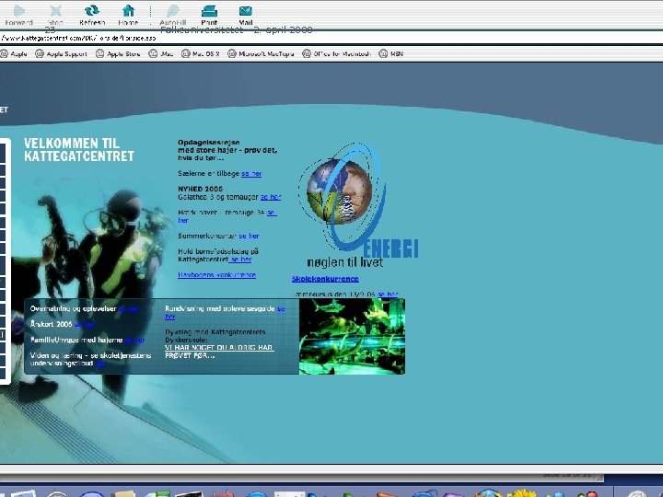The width and height of the screenshot is (663, 497).
Task: Open the Mac OS X favorite
Action: tap(201, 53)
